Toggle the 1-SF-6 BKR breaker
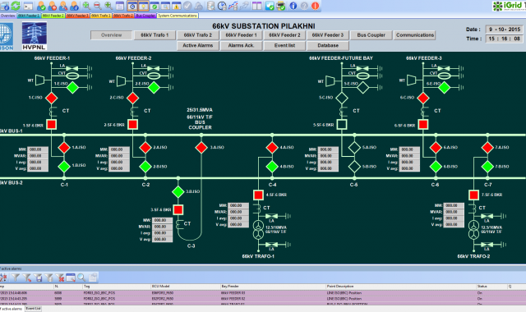This screenshot has width=526, height=312. (x=51, y=124)
